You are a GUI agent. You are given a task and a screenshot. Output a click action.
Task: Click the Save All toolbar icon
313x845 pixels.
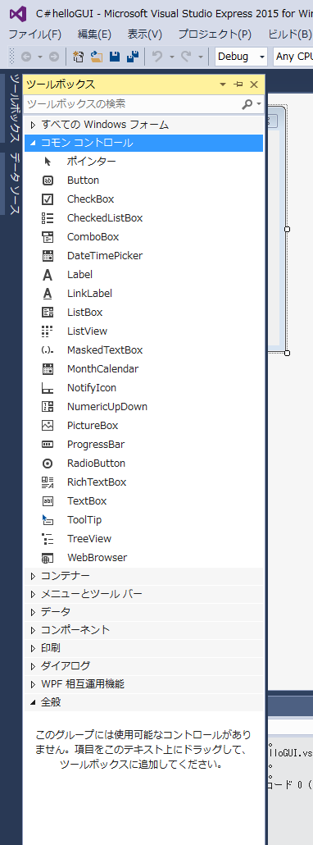pos(132,56)
